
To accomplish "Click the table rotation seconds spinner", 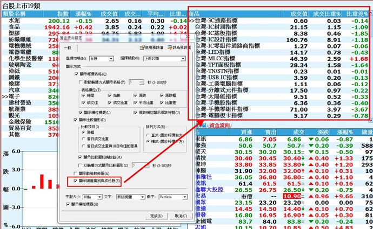I will [x=136, y=82].
